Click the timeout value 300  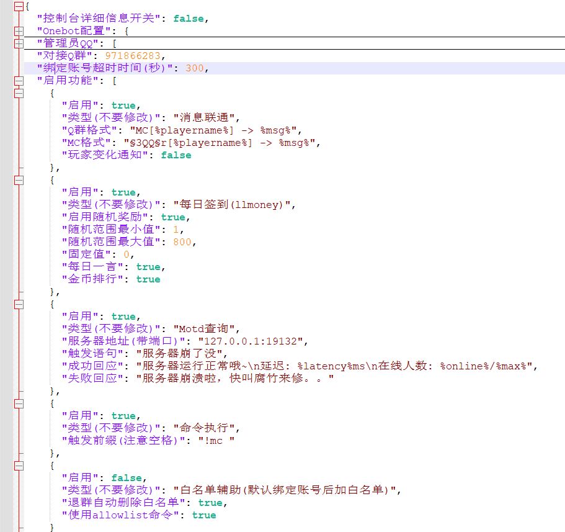click(195, 68)
